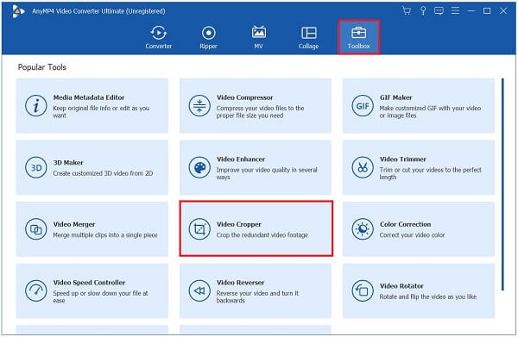This screenshot has height=337, width=518.
Task: Launch Video Trimmer title
Action: tap(403, 159)
